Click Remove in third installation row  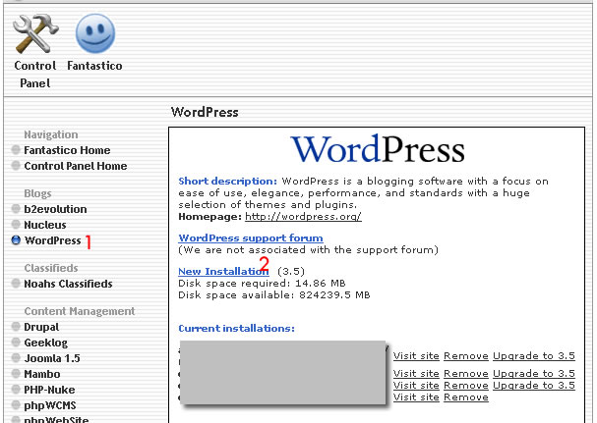[466, 386]
